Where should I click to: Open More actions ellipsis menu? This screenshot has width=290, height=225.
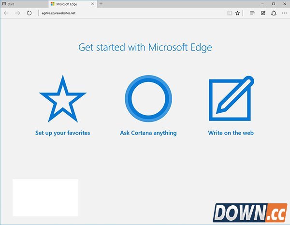click(285, 13)
